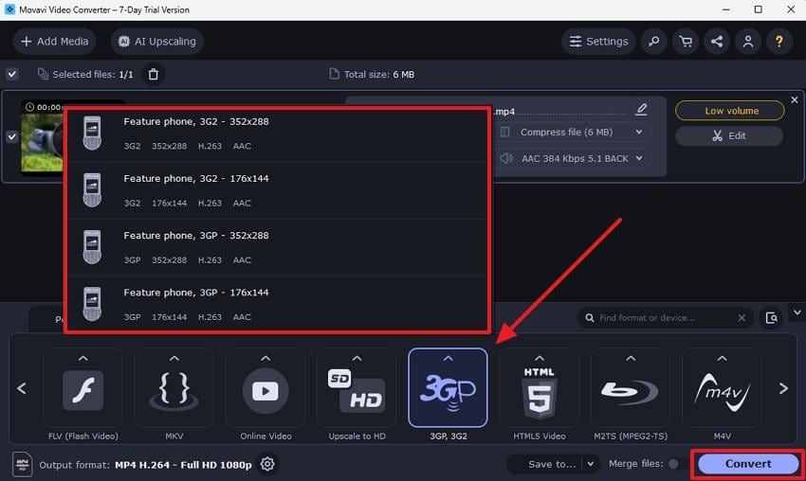Open the Save to dropdown arrow
Screen dimensions: 806x481
590,464
